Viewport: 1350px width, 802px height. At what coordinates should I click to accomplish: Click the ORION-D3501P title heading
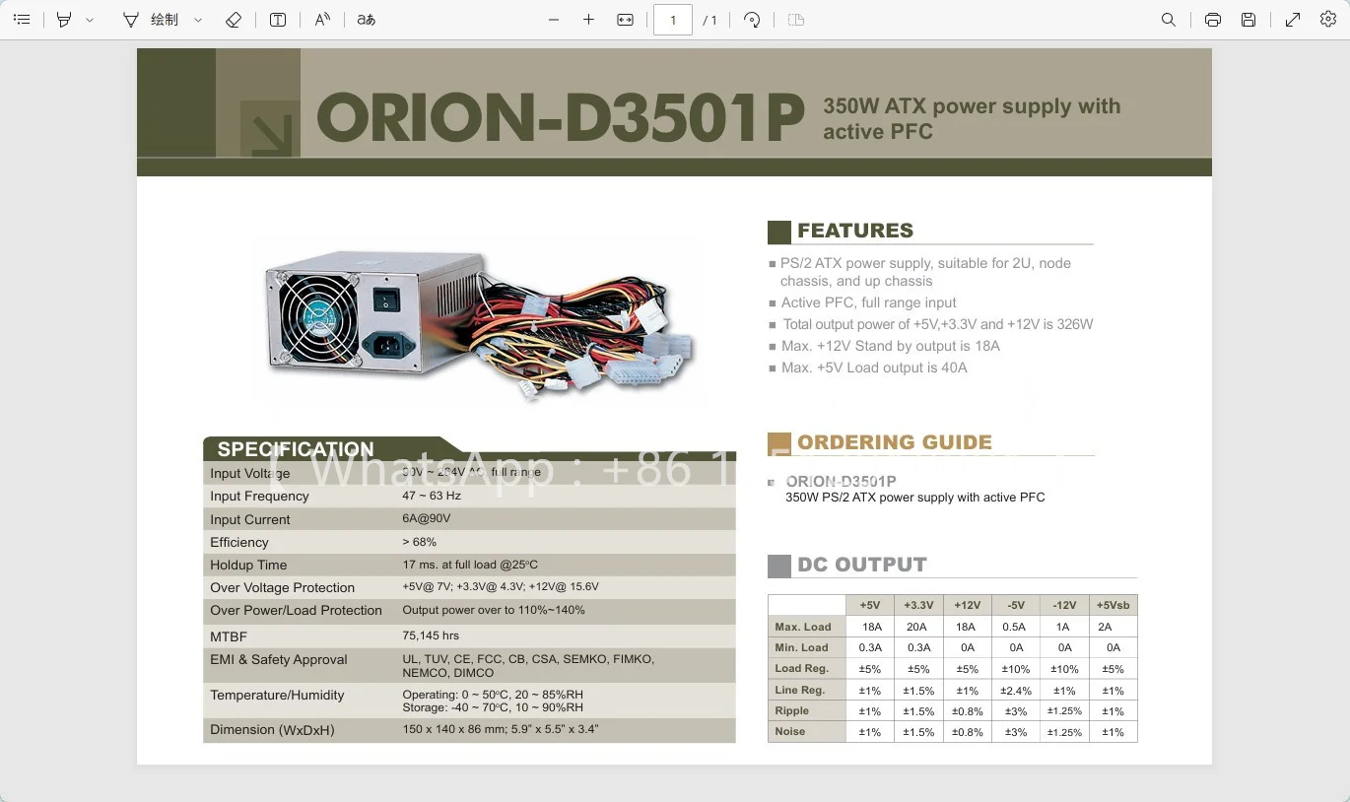(x=561, y=118)
